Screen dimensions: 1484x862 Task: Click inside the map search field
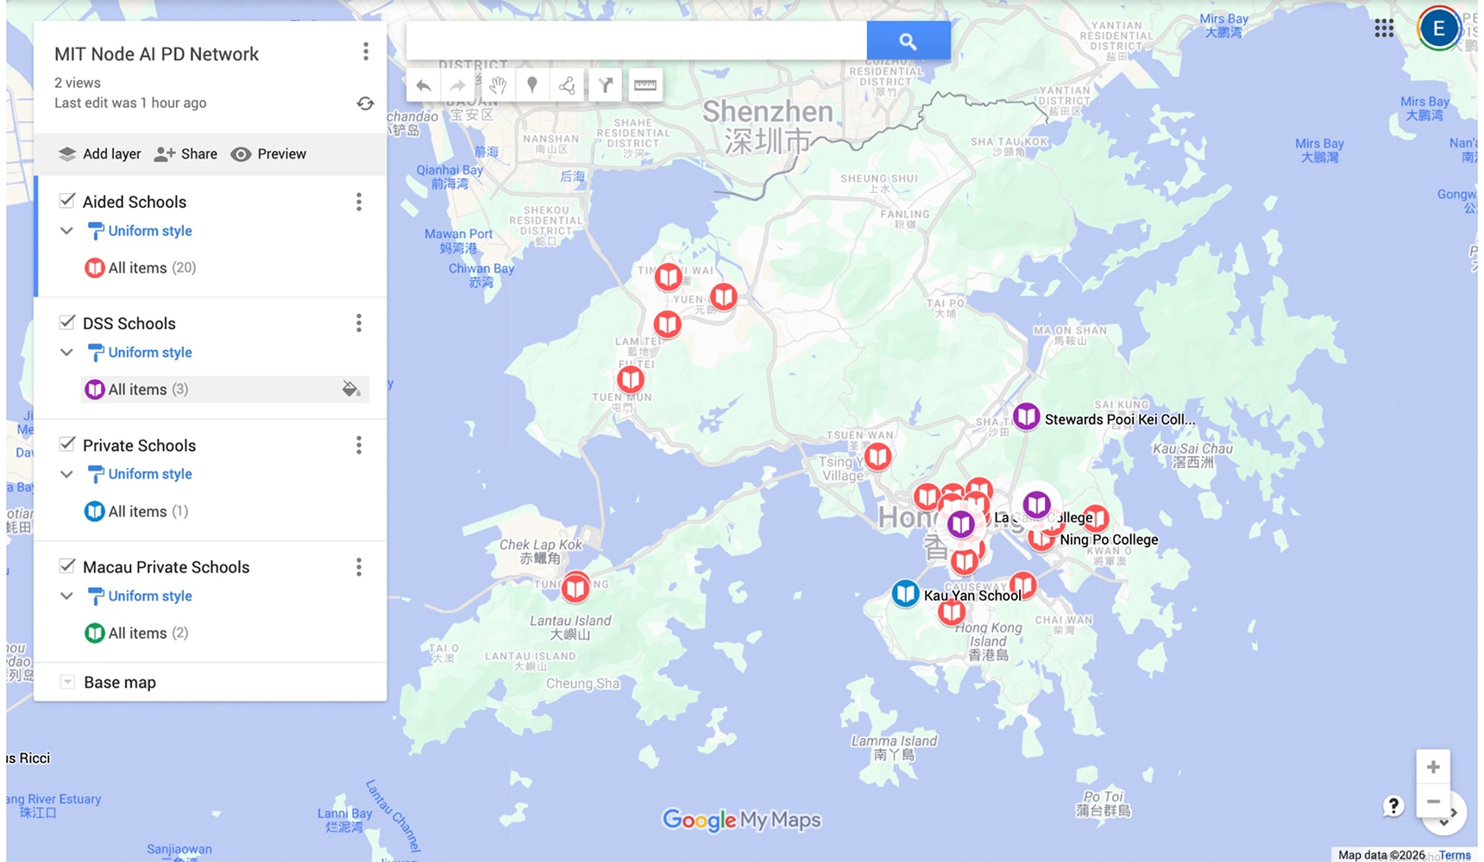pos(636,41)
